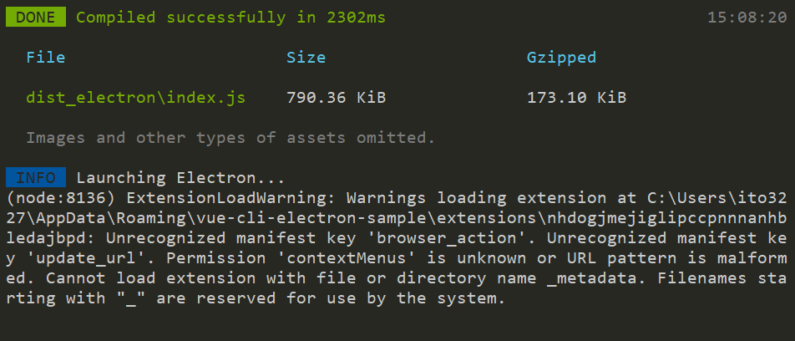This screenshot has width=795, height=341.
Task: Select the "Compiled successfully in 2302ms" message
Action: tap(230, 18)
